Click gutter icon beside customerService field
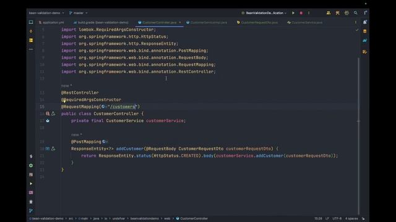 (48, 121)
